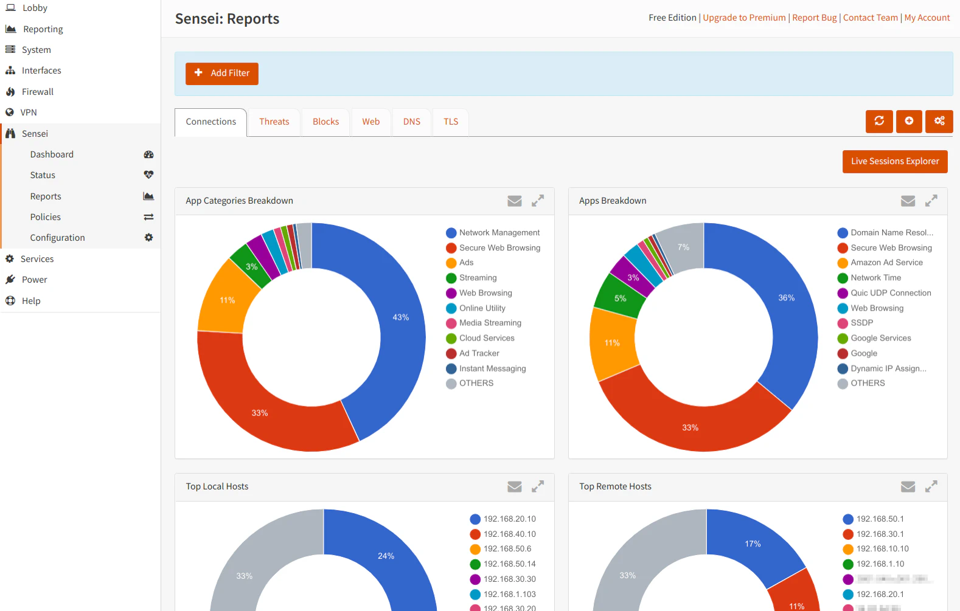
Task: Toggle Network Management legend swatch
Action: 451,233
